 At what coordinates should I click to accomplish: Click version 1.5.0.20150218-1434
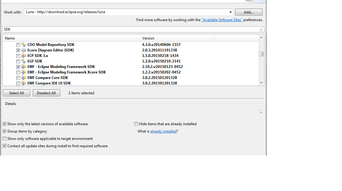(x=160, y=55)
